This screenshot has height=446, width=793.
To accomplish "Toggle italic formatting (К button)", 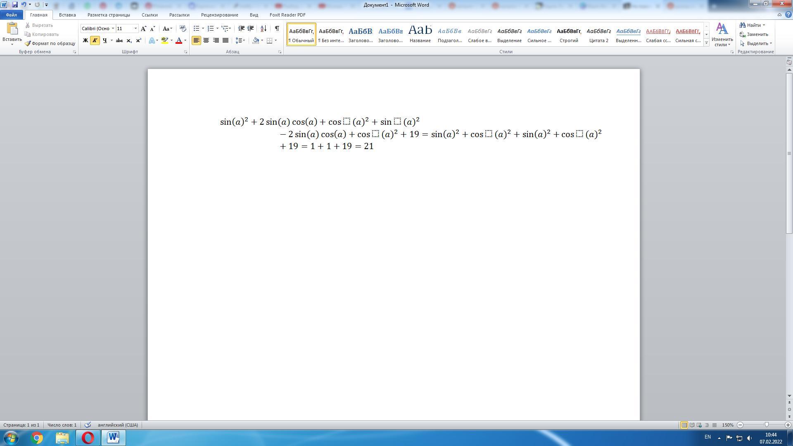I will [95, 40].
